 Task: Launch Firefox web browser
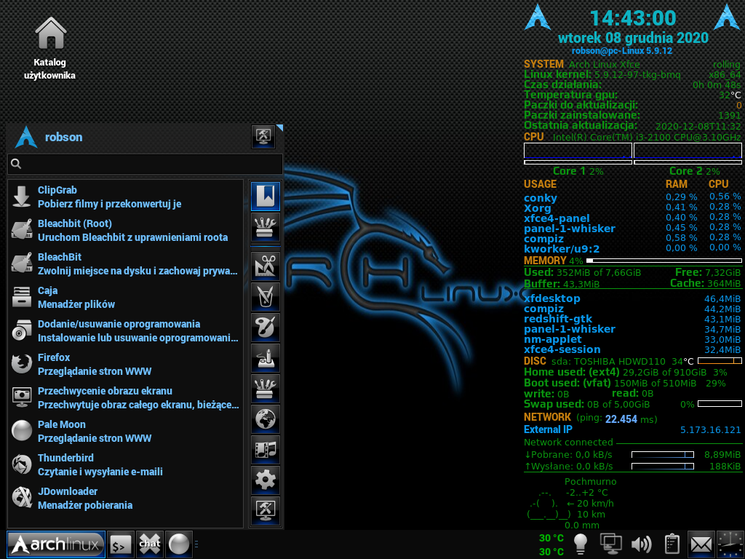[x=125, y=364]
